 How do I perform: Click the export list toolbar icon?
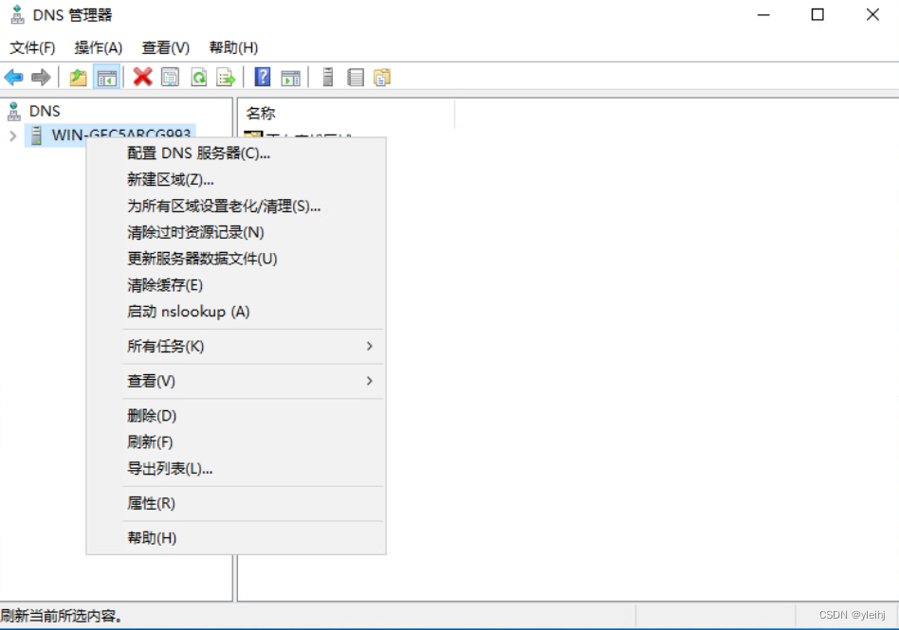(x=226, y=77)
